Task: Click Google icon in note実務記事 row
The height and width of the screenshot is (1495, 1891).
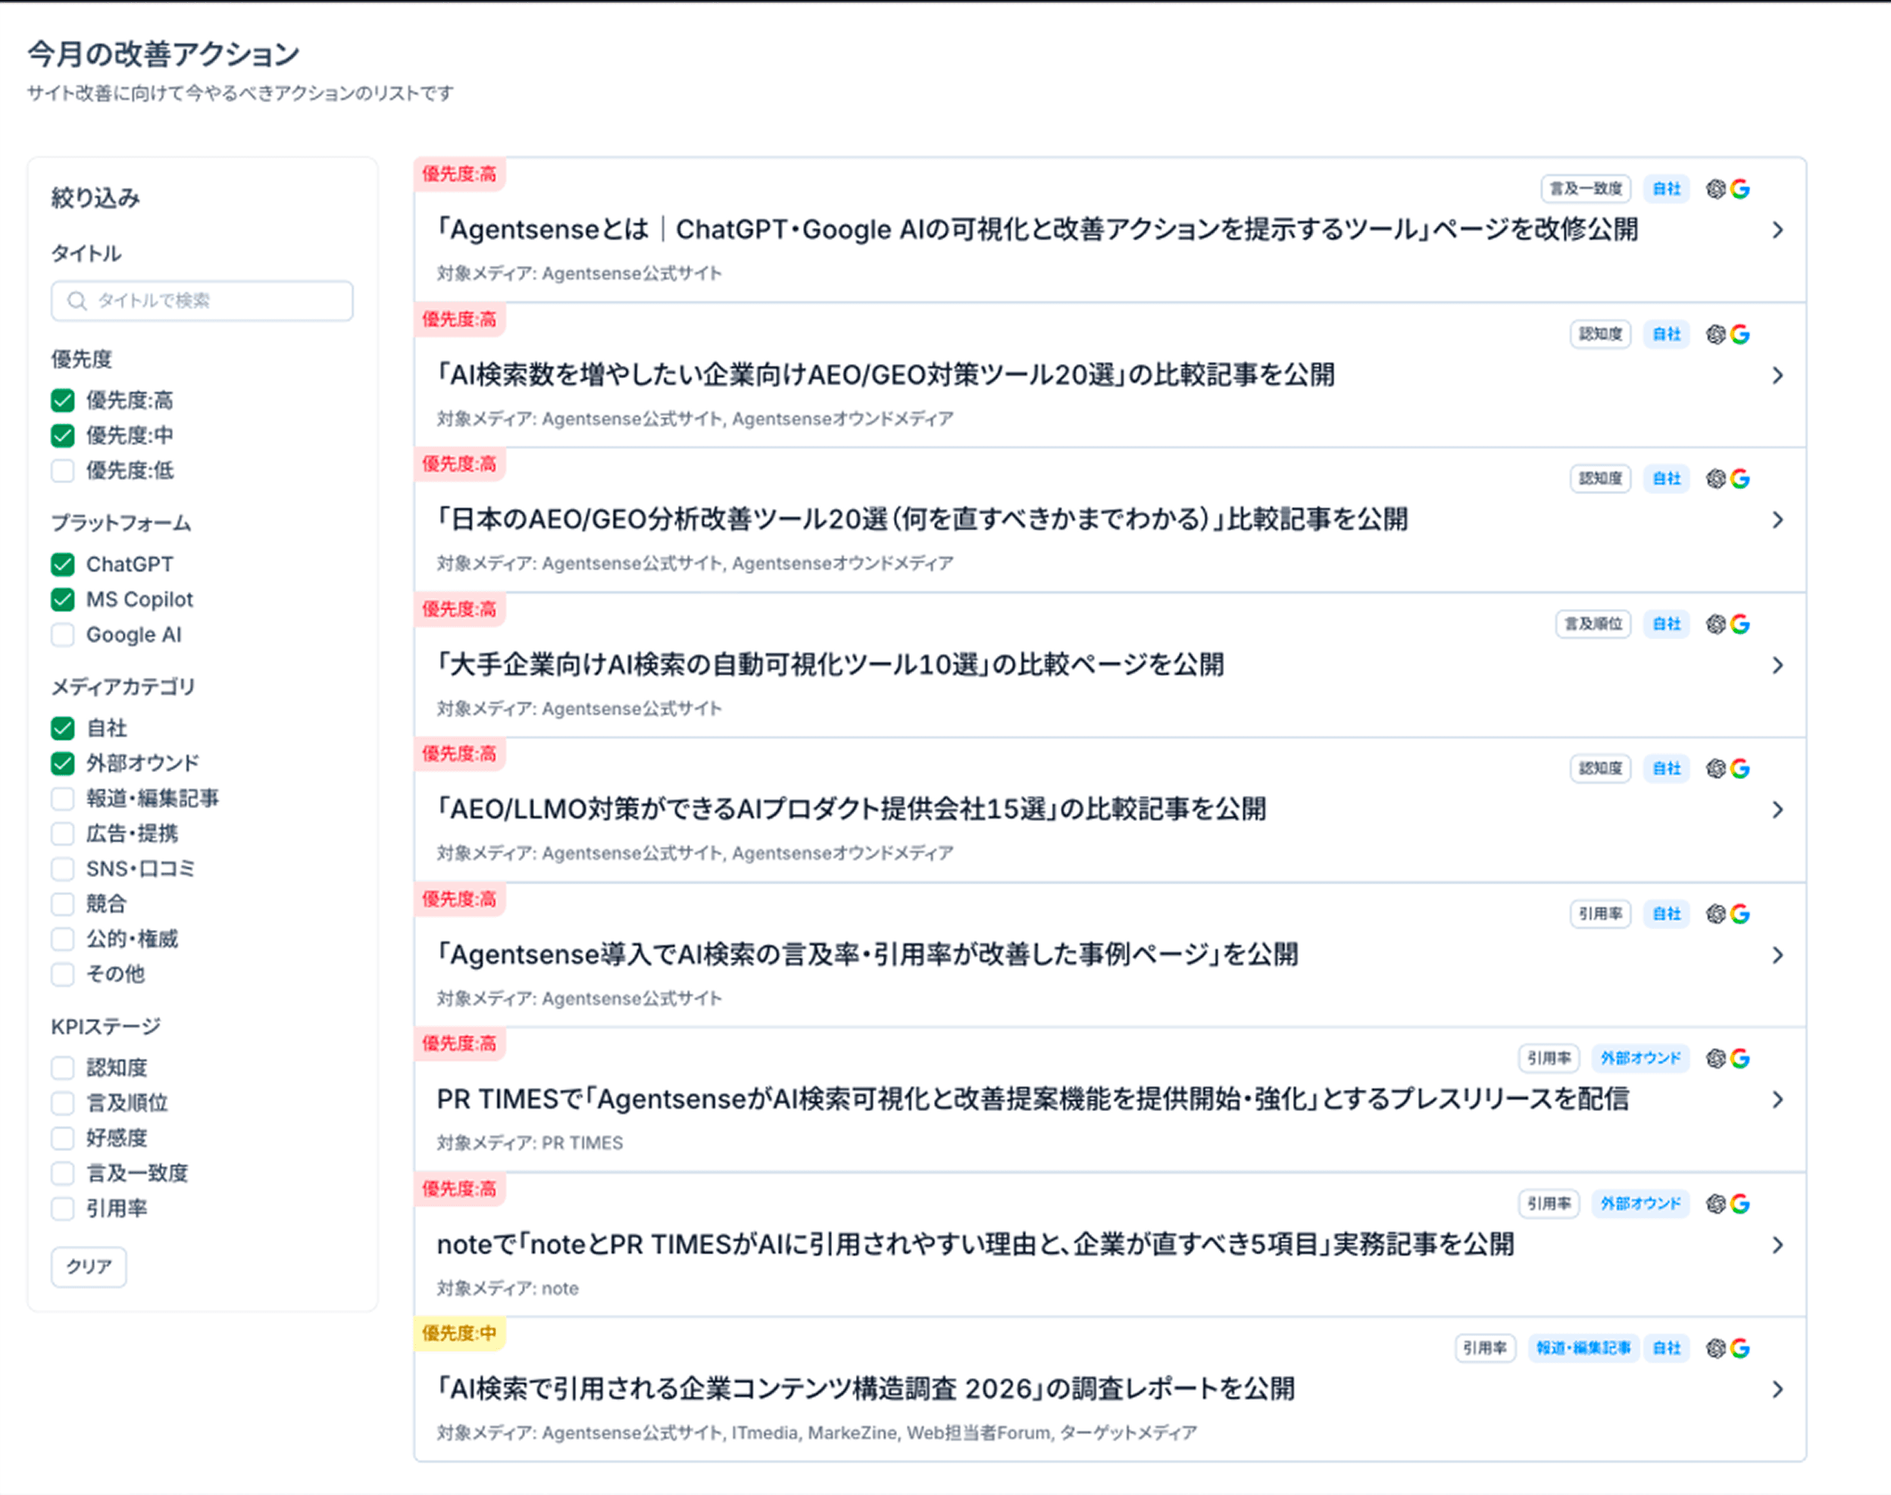Action: click(1740, 1203)
